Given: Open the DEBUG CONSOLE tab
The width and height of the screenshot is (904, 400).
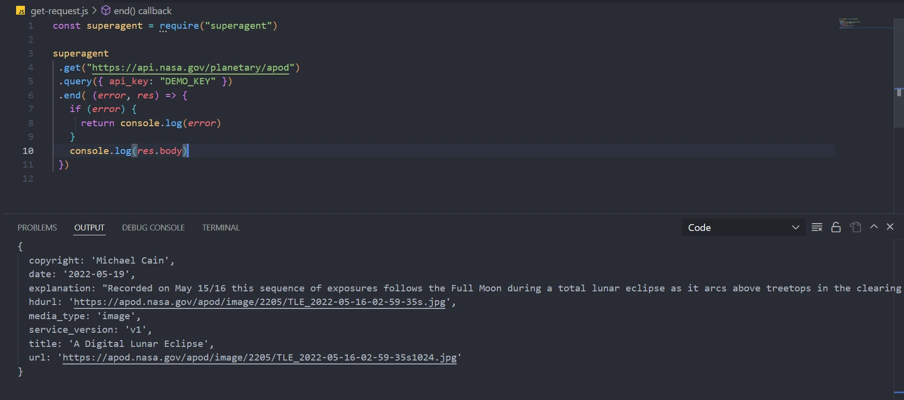Looking at the screenshot, I should 153,228.
